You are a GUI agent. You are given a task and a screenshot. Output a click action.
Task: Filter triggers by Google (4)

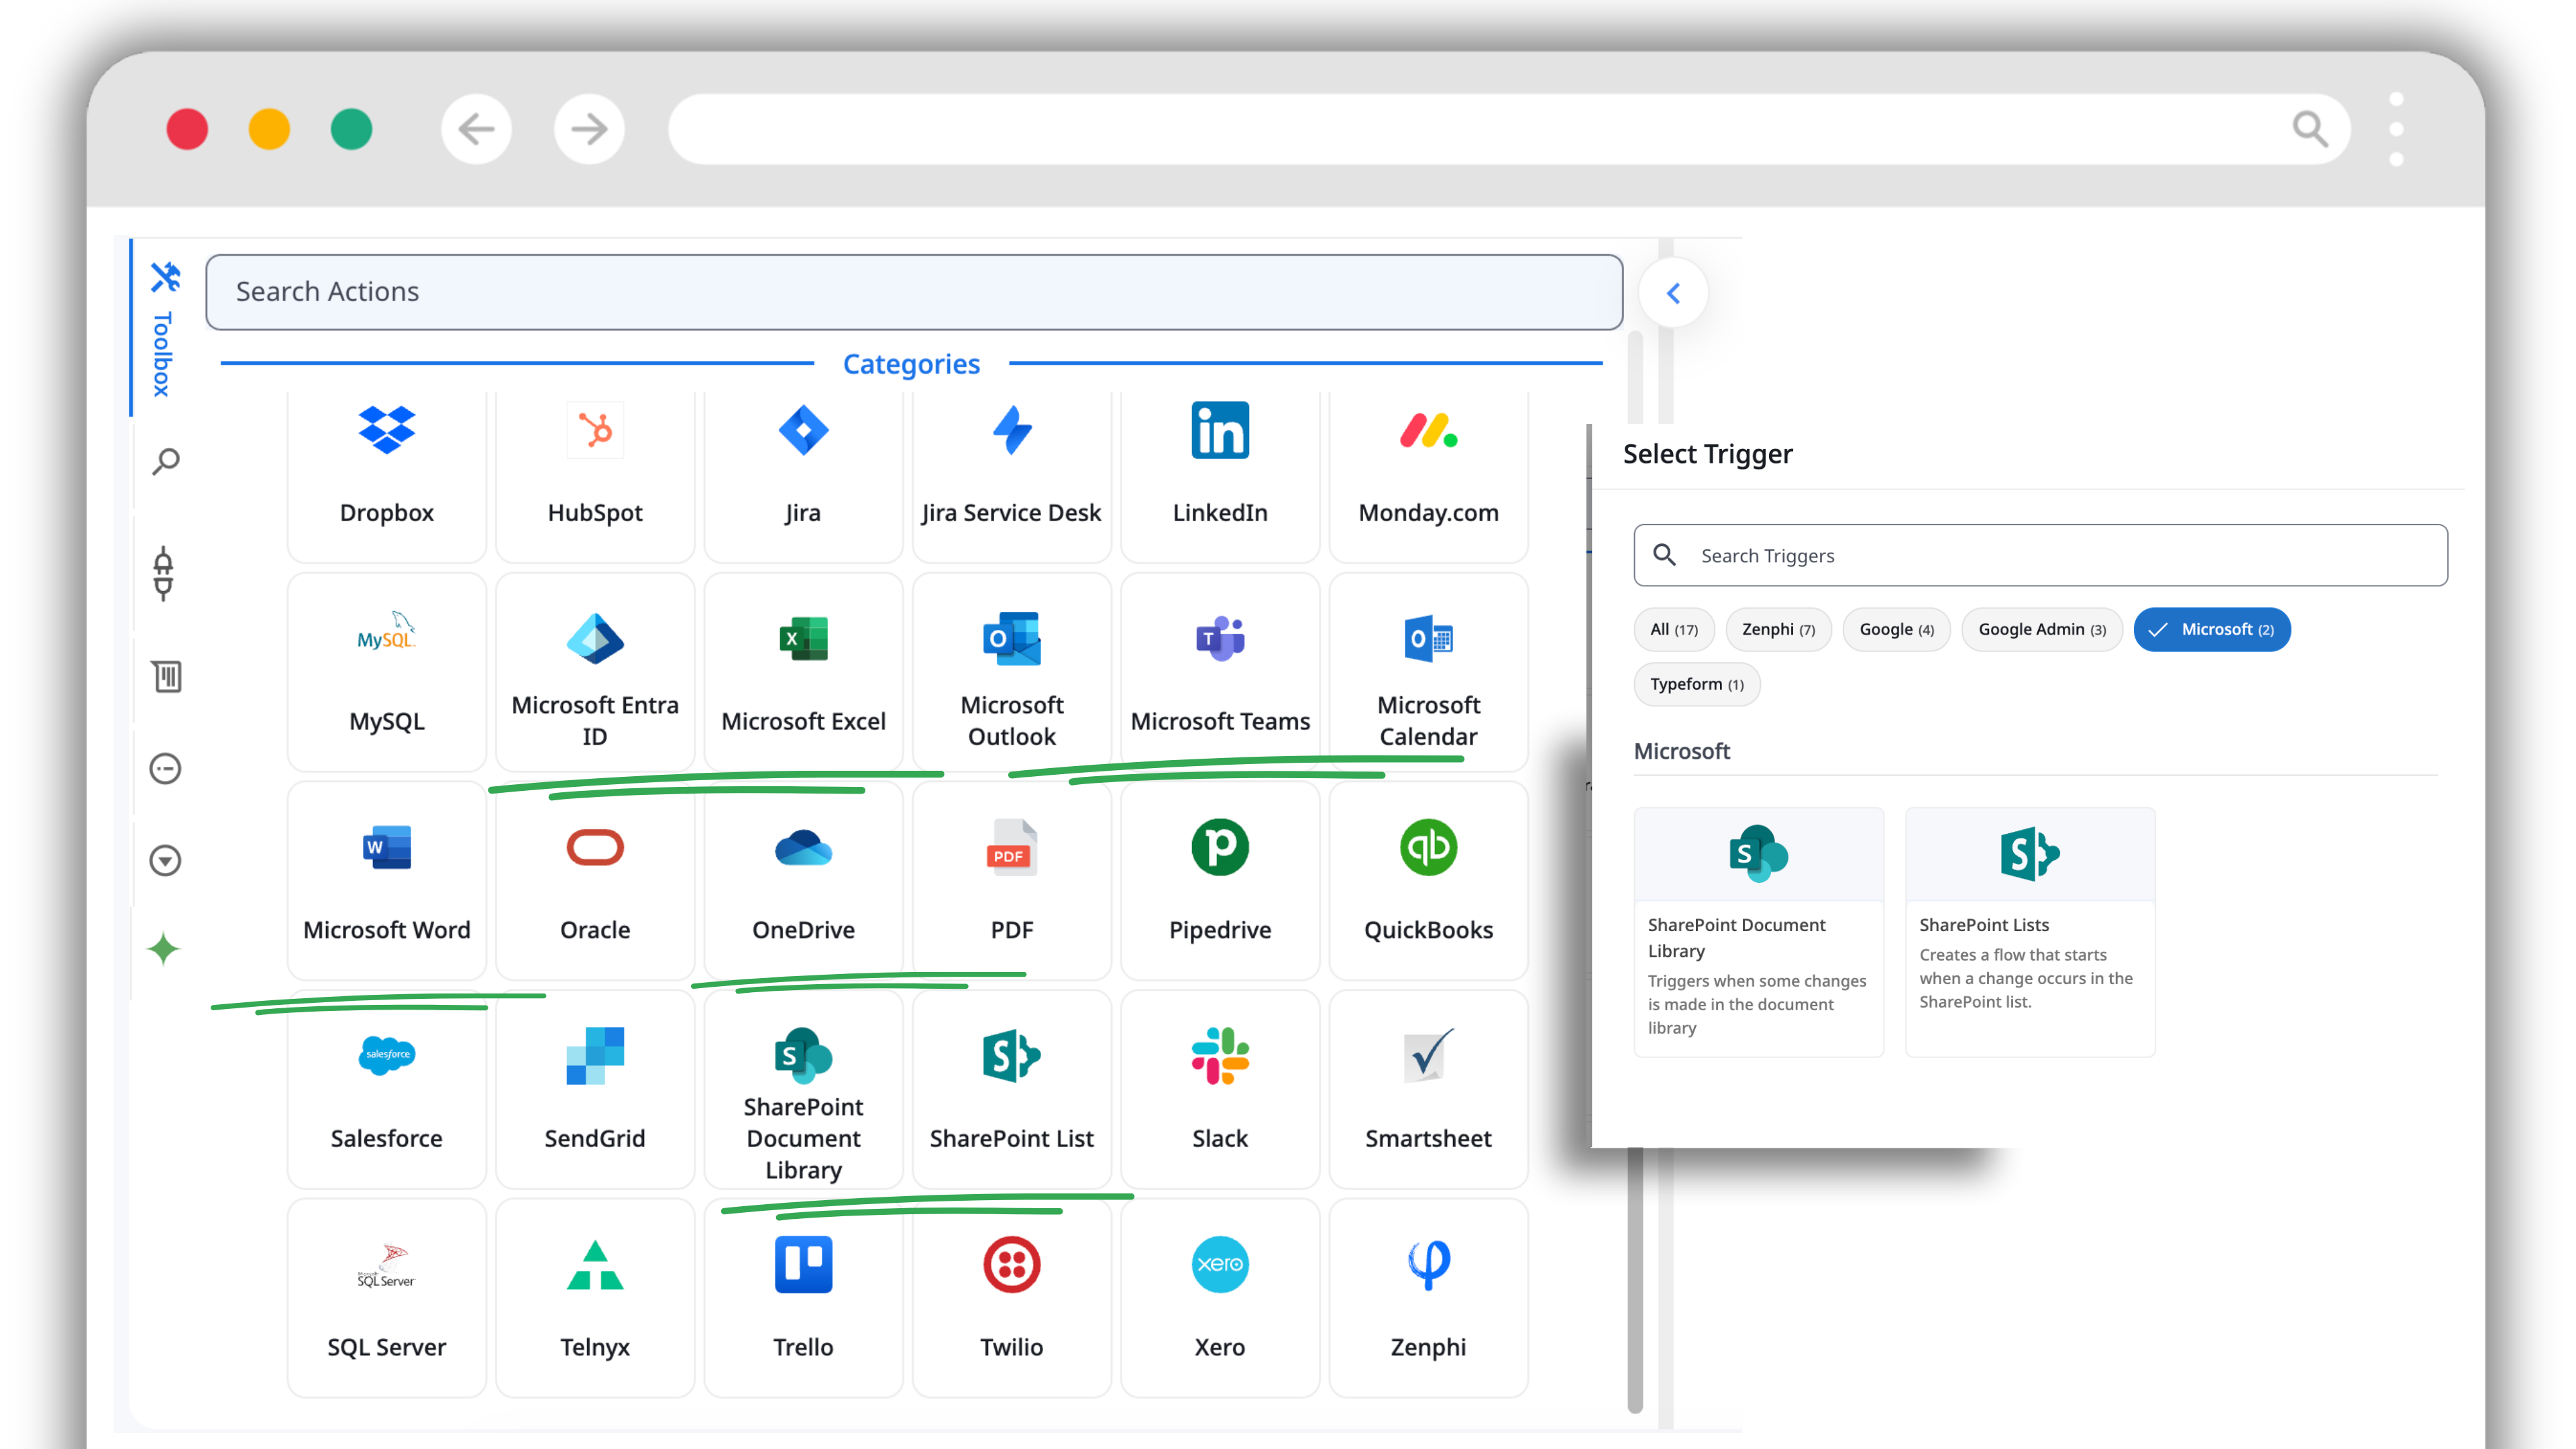(1896, 629)
